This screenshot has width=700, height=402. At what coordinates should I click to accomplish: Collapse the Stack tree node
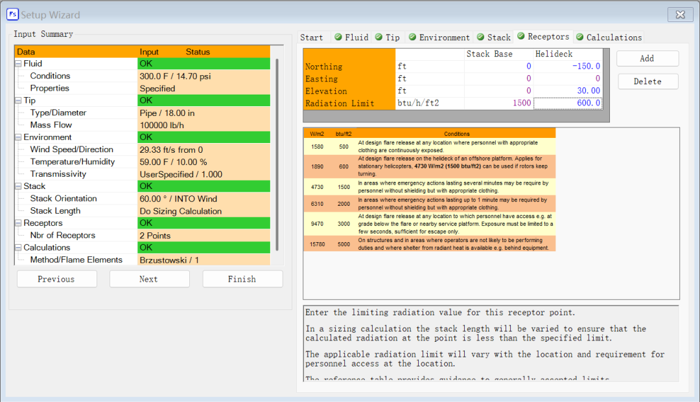pos(18,186)
